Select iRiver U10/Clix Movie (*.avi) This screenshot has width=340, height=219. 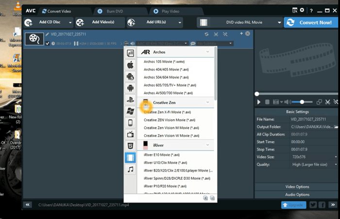(x=165, y=162)
